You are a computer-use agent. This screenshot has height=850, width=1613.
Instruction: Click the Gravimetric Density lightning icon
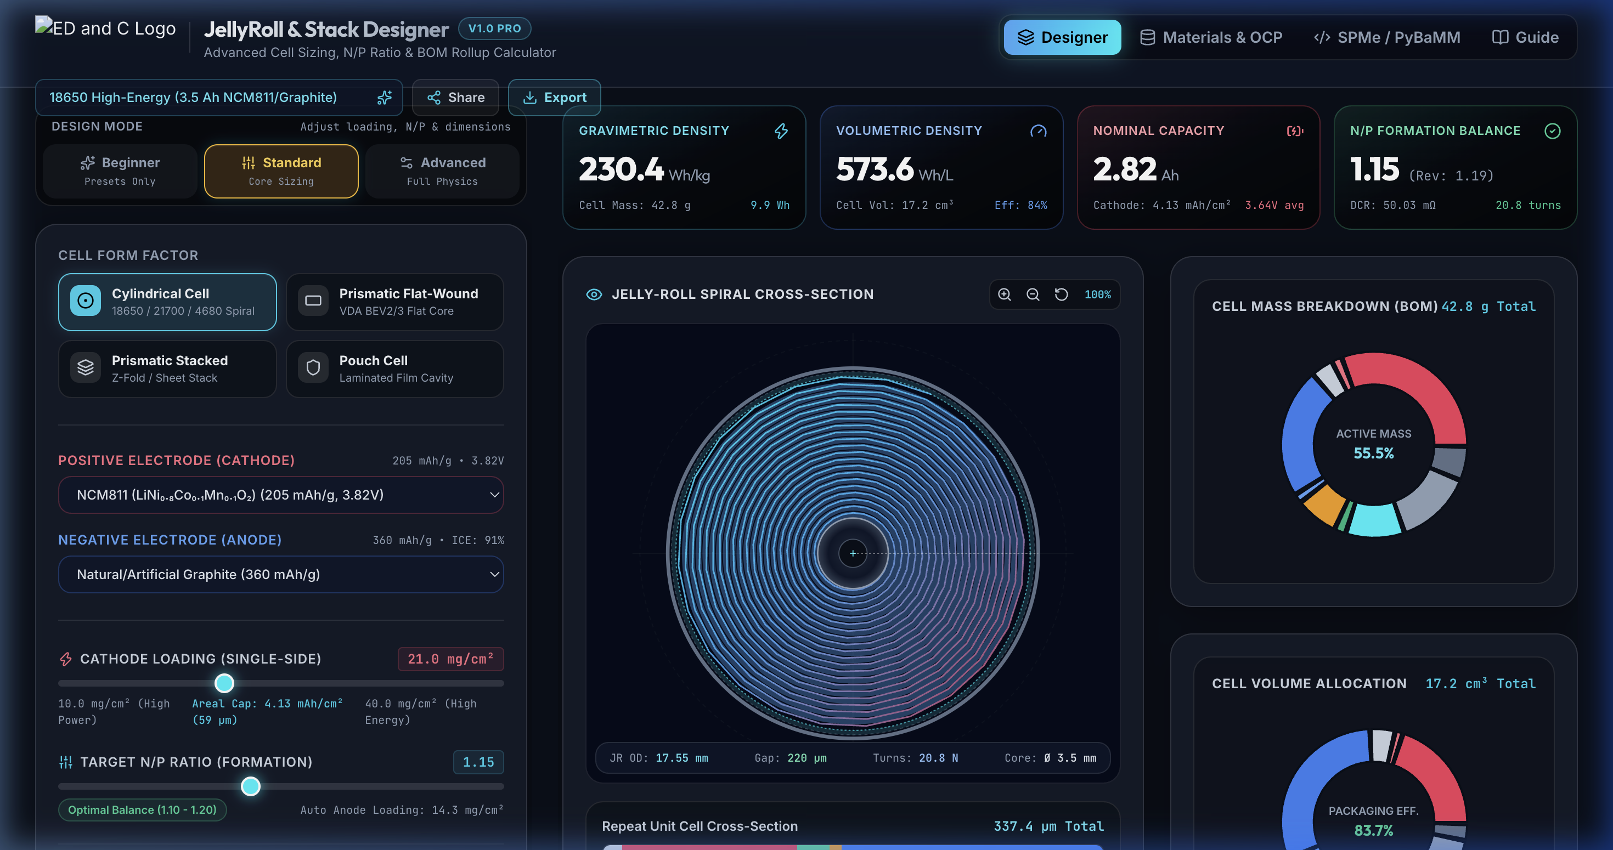(x=781, y=131)
